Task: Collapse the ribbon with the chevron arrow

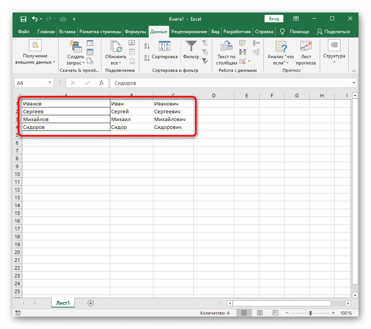Action: (354, 71)
